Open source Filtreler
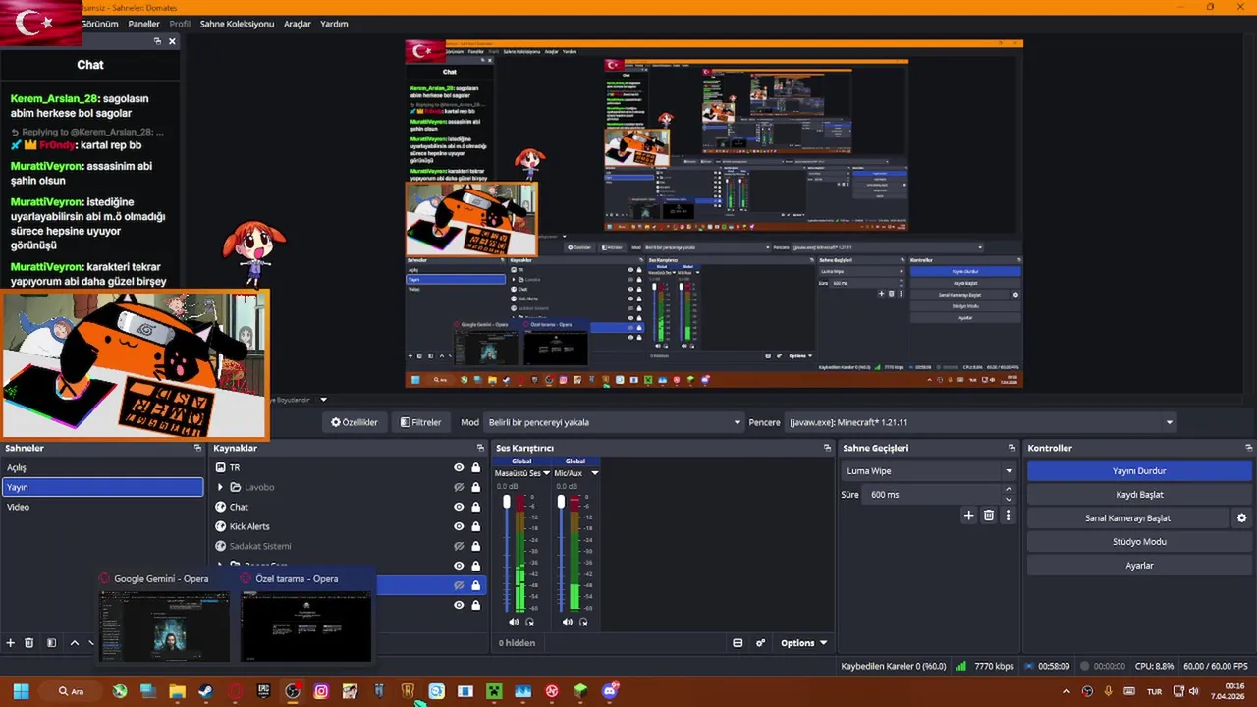1257x707 pixels. 420,422
